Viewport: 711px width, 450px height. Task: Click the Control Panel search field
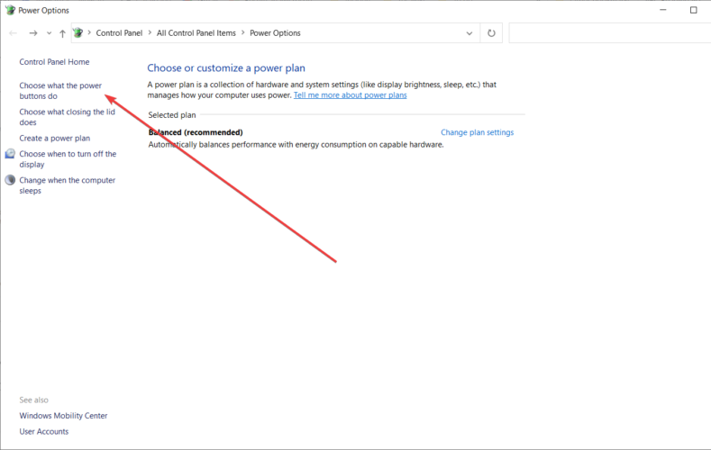click(x=609, y=33)
